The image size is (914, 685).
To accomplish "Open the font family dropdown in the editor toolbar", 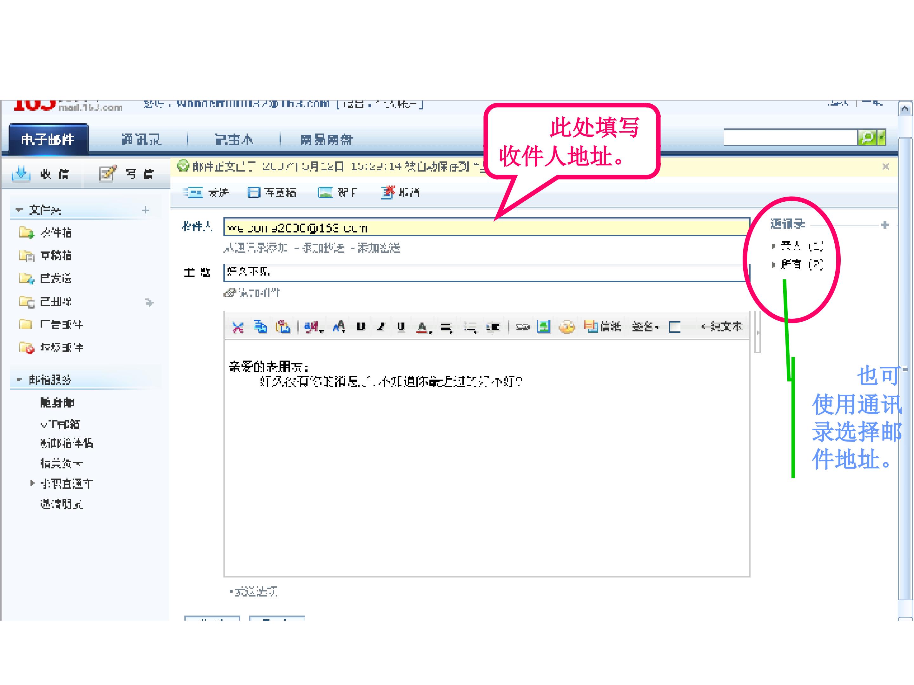I will 314,327.
